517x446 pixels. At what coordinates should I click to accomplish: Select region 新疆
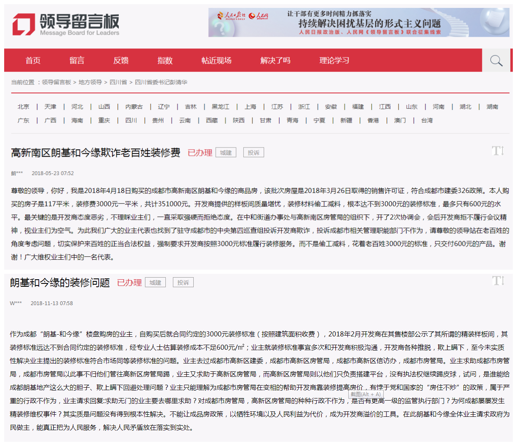click(346, 120)
